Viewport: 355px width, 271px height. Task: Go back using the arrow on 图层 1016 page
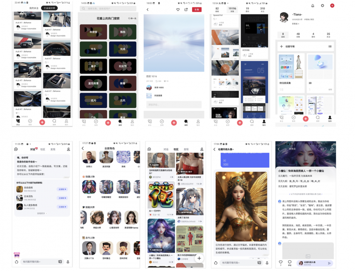point(148,10)
